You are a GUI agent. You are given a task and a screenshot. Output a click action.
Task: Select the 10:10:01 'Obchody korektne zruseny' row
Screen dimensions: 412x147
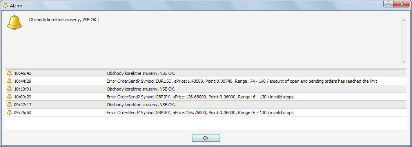click(x=206, y=89)
